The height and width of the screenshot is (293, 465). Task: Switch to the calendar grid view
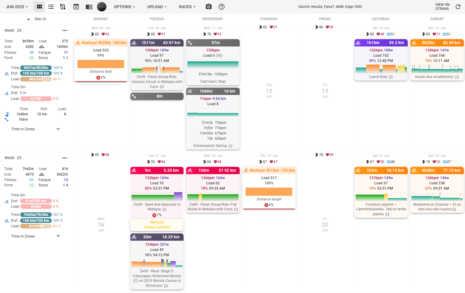[39, 7]
